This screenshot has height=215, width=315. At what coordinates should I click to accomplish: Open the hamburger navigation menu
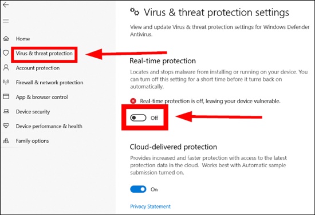[x=6, y=21]
